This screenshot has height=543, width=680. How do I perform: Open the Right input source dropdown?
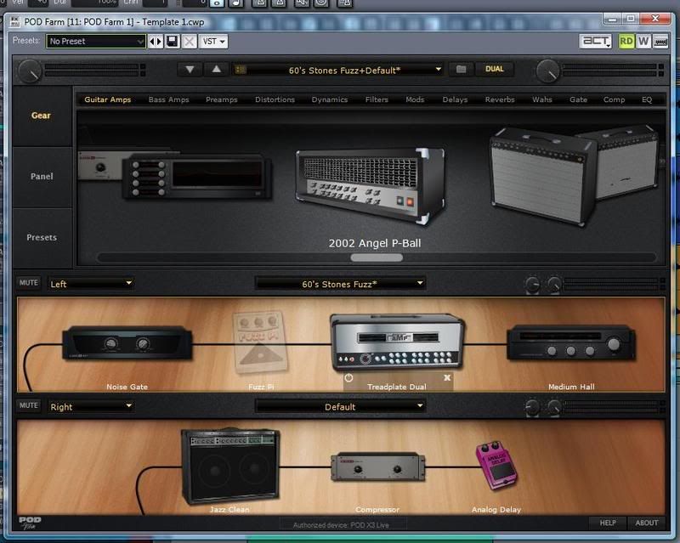pyautogui.click(x=91, y=407)
